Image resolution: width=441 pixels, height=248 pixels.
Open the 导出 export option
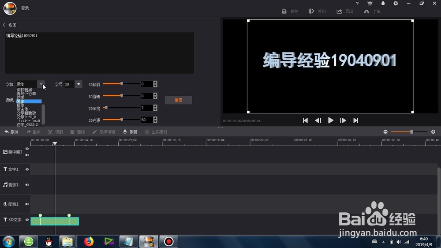pyautogui.click(x=345, y=11)
